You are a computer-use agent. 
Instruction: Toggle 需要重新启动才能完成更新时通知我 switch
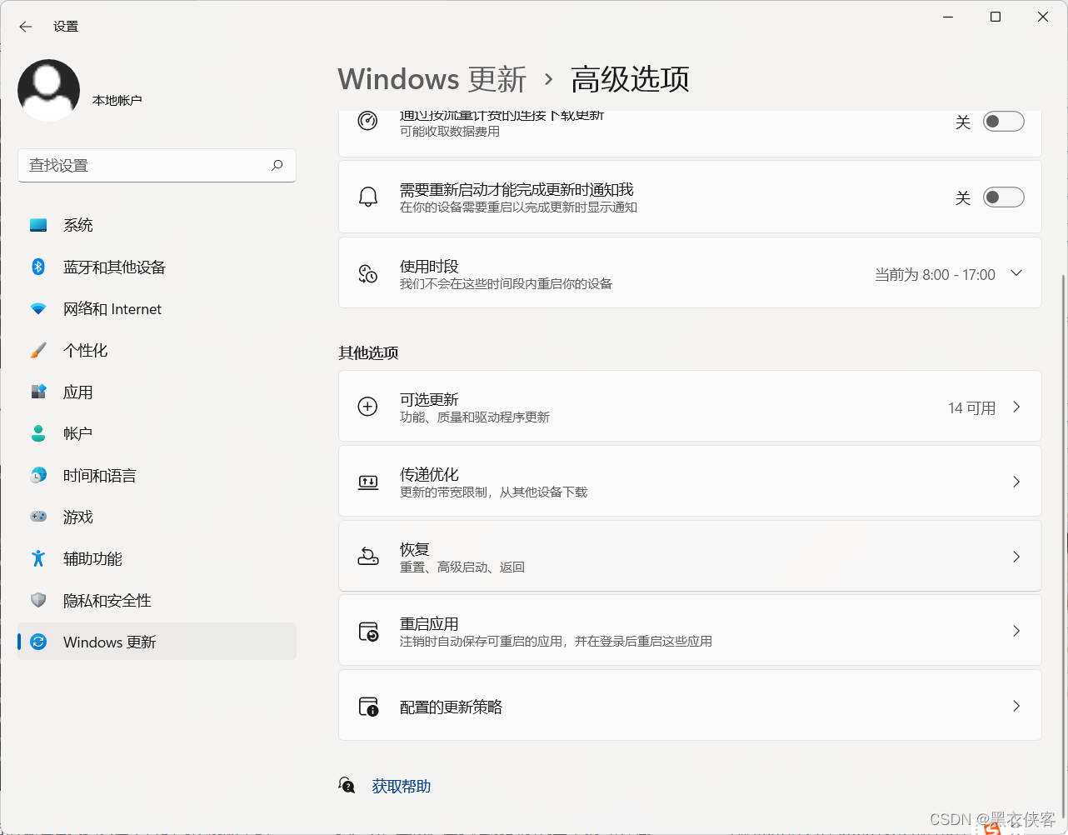coord(1004,197)
